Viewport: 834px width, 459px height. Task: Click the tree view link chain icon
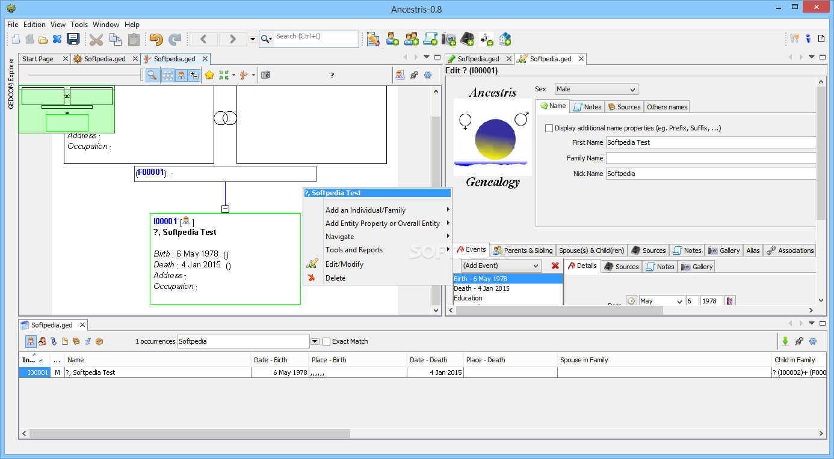414,75
